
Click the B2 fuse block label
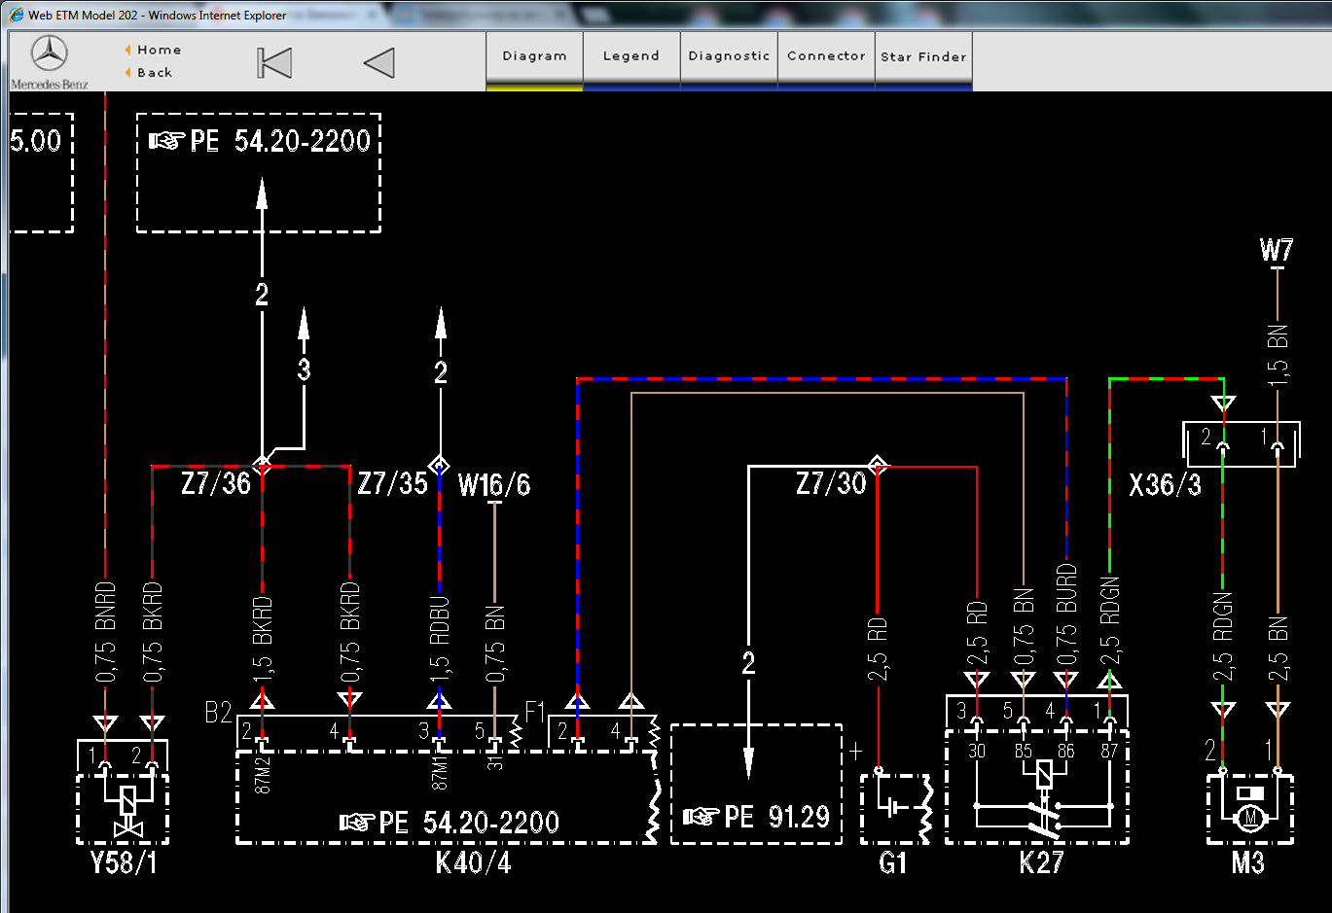coord(218,713)
